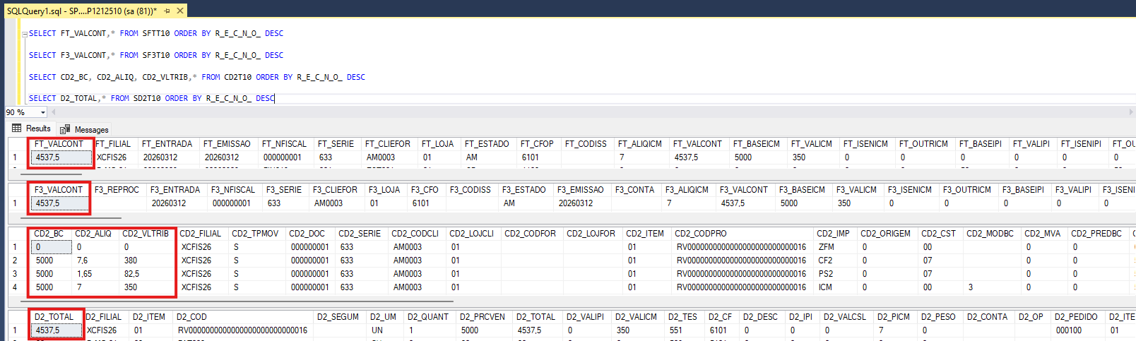Screen dimensions: 1136x341
Task: Select the D2_QUANT column header
Action: (x=428, y=317)
